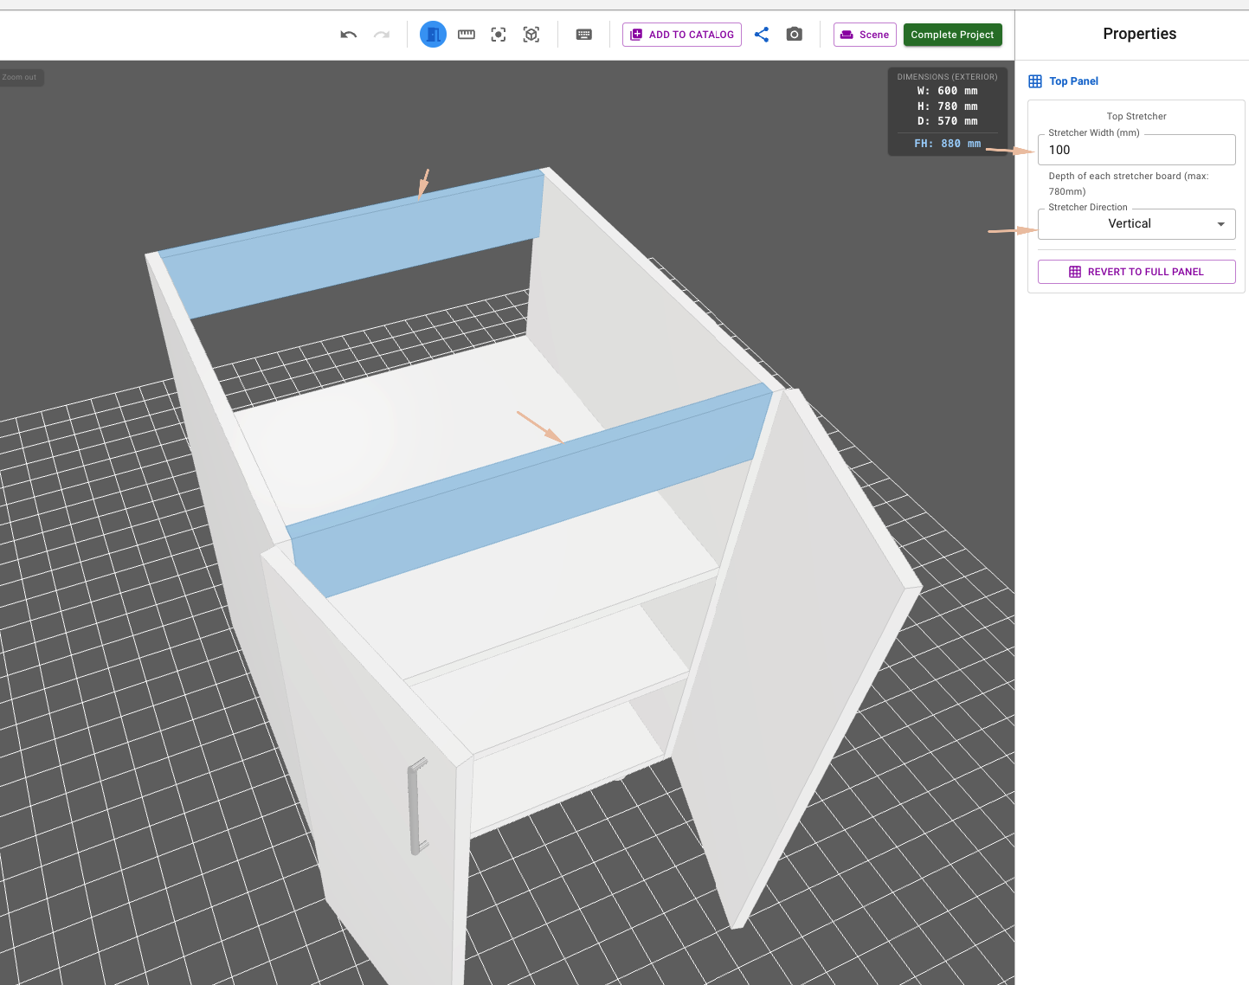Open keyboard shortcuts icon

584,35
